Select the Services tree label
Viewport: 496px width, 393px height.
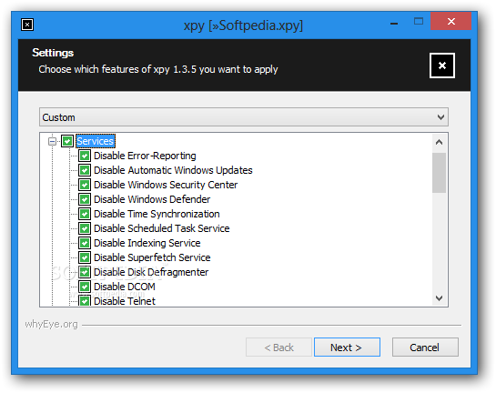point(96,141)
